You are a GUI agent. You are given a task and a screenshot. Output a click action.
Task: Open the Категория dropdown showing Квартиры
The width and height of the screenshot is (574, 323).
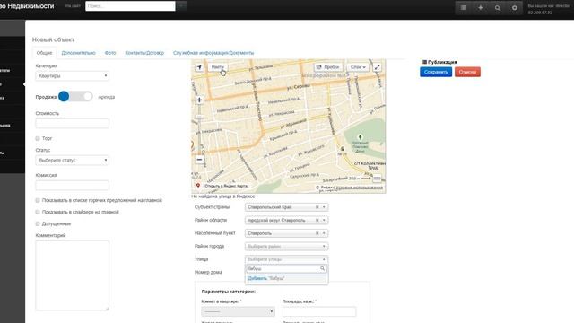click(x=72, y=75)
